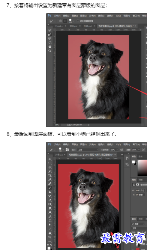Click the background color swatch in Color panel
This screenshot has height=250, width=147.
(135, 164)
